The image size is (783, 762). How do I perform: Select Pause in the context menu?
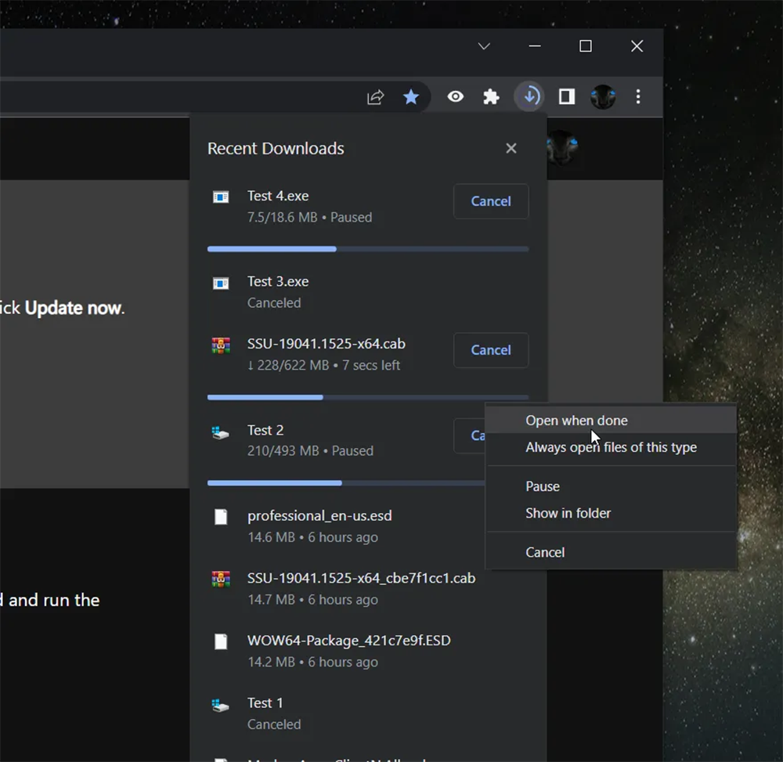click(543, 486)
